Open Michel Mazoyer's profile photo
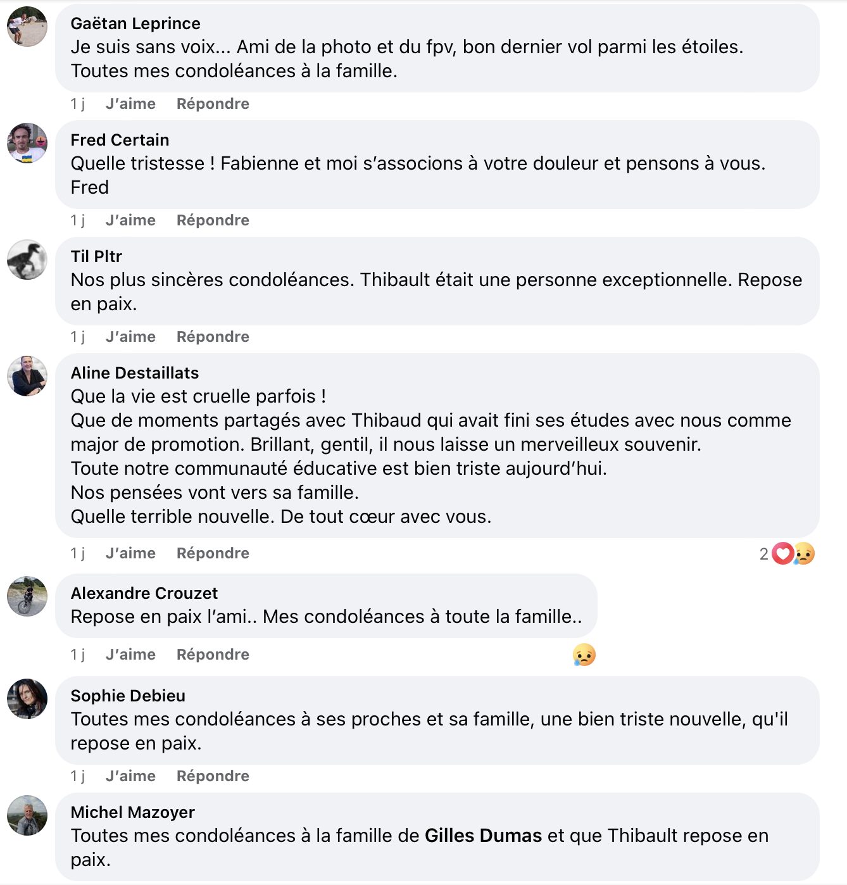 pyautogui.click(x=27, y=815)
